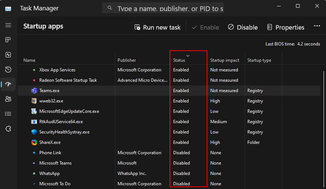Click the Teams.exe app icon
The width and height of the screenshot is (326, 189).
tap(34, 91)
